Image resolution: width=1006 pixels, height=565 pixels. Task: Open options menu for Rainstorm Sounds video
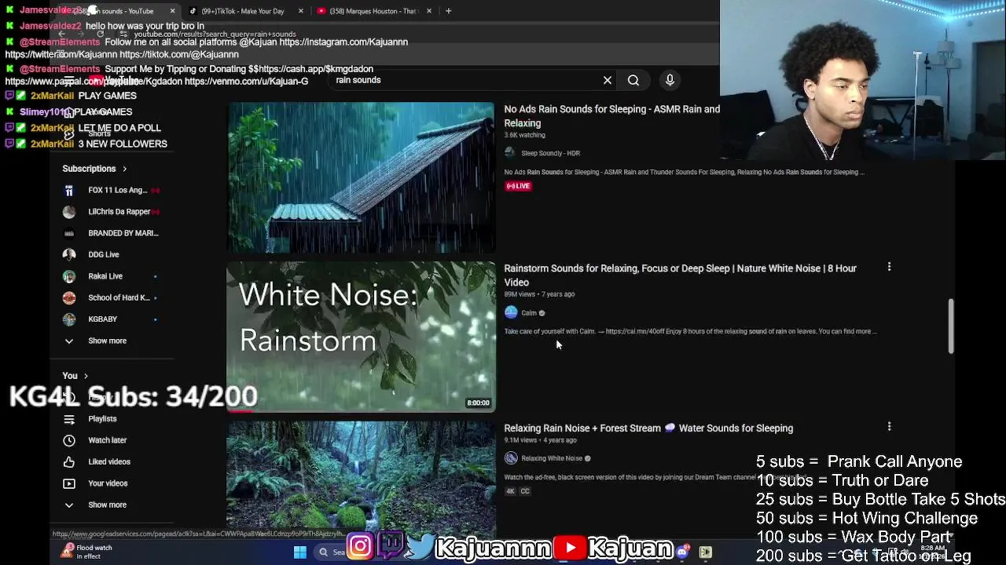coord(889,267)
